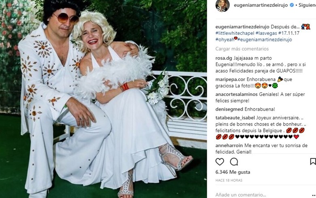The height and width of the screenshot is (198, 316).
Task: Click the wedding costume photo
Action: pyautogui.click(x=103, y=99)
